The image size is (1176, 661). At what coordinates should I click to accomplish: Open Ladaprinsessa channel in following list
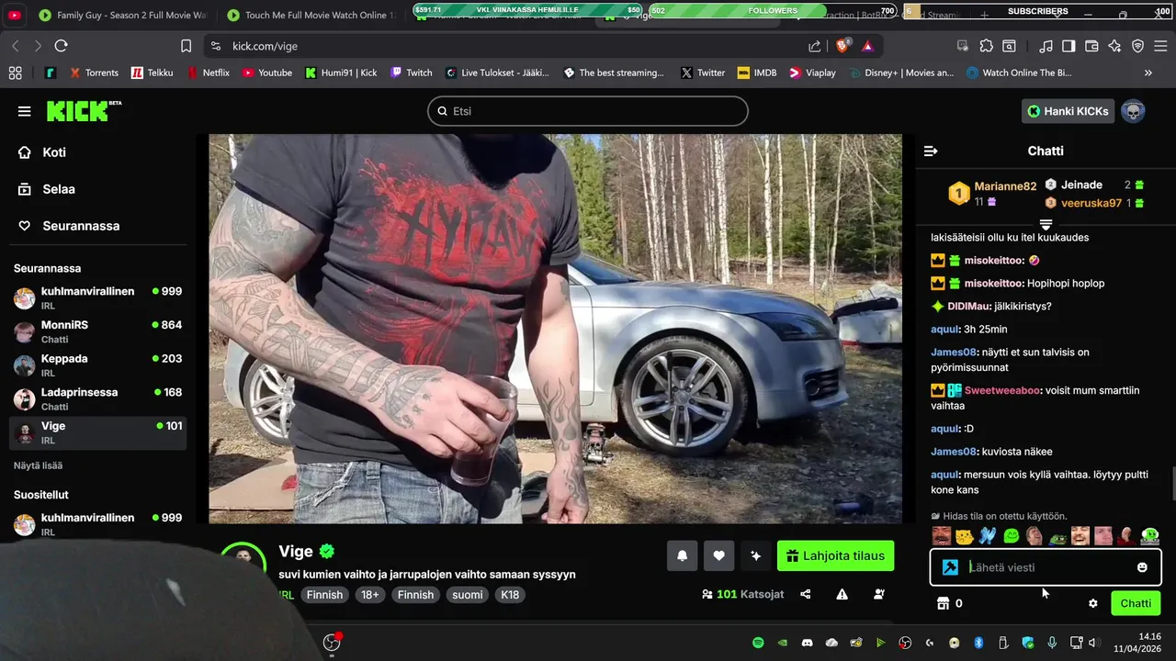(97, 398)
